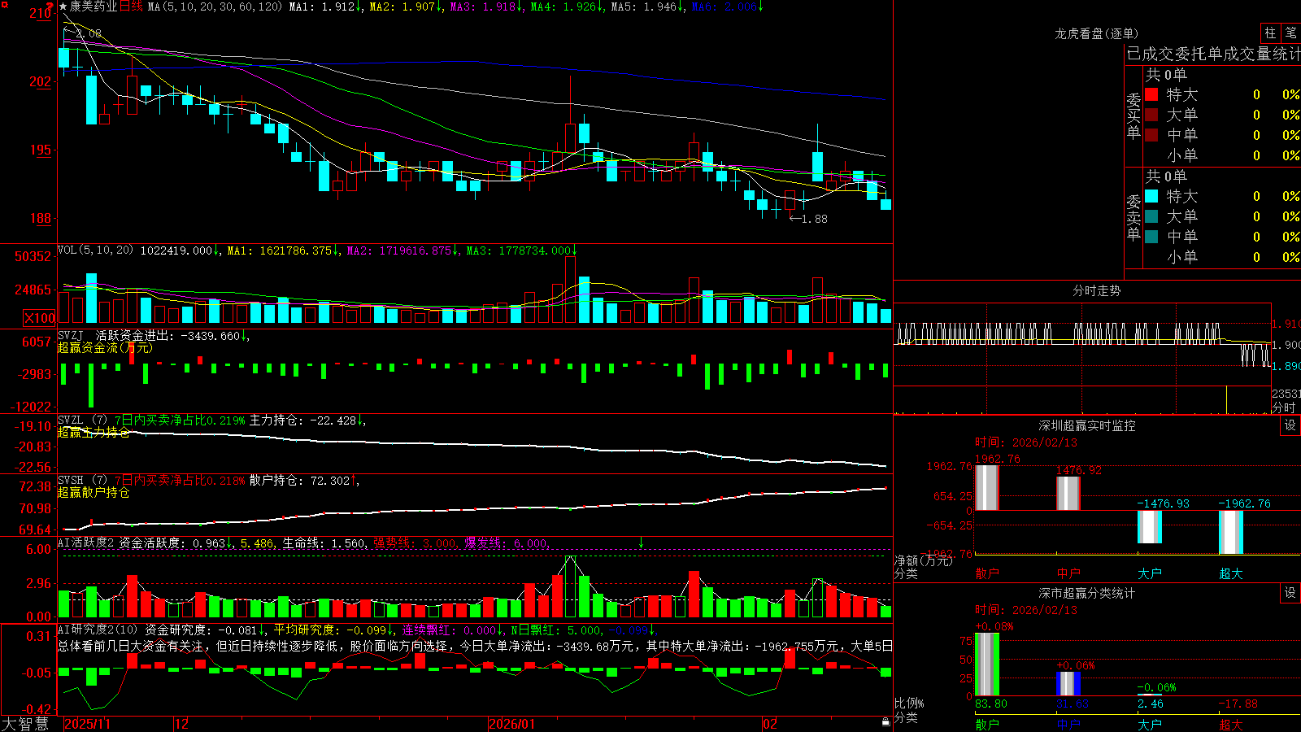Click the 12 month marker on timeline
This screenshot has height=732, width=1301.
point(181,724)
